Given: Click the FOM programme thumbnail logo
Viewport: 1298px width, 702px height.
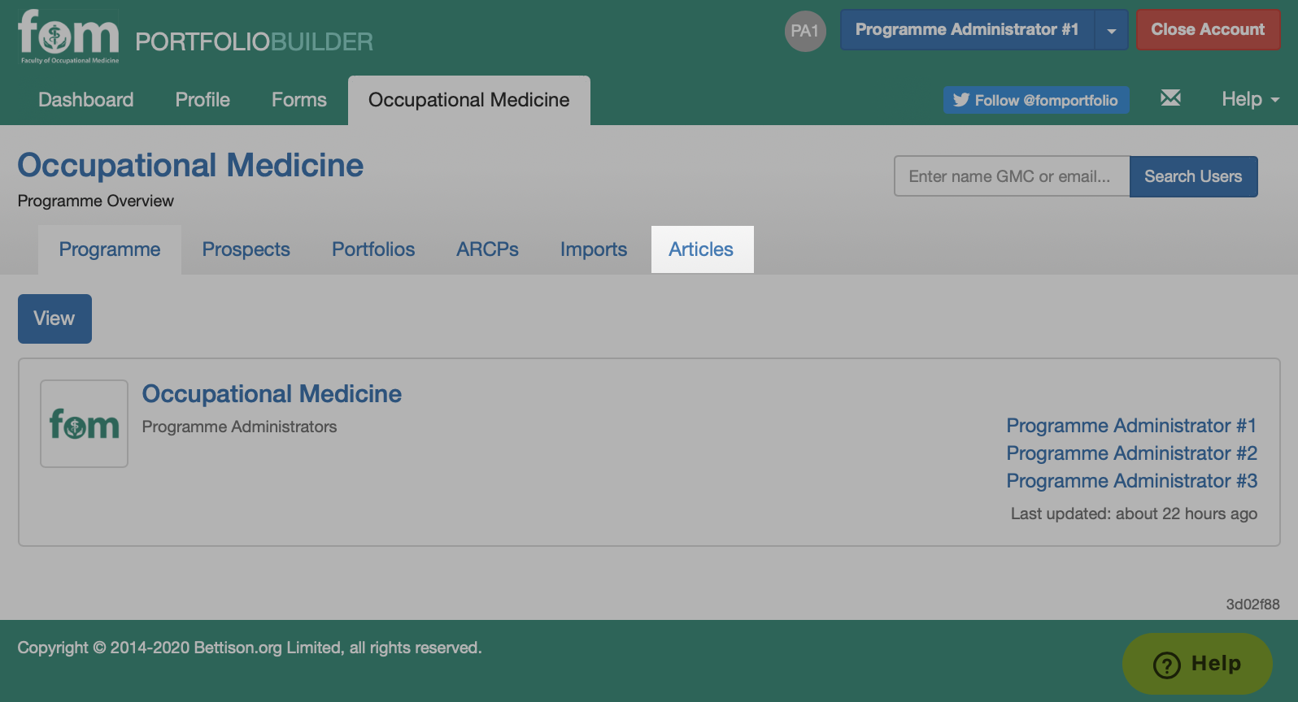Looking at the screenshot, I should (x=85, y=423).
